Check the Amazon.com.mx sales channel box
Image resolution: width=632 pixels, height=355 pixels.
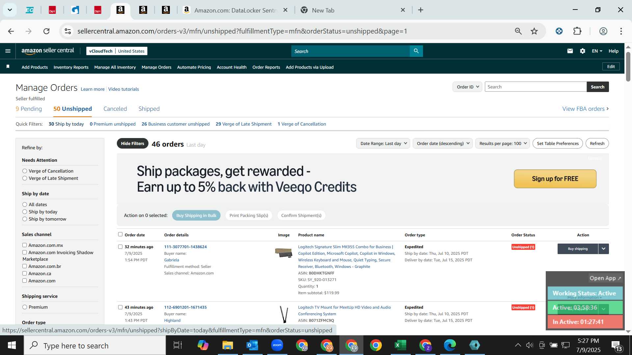pos(24,245)
